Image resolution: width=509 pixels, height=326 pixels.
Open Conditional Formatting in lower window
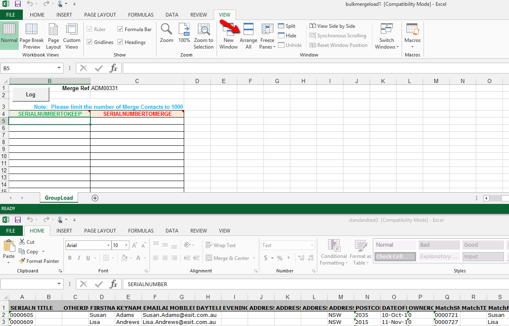coord(334,252)
